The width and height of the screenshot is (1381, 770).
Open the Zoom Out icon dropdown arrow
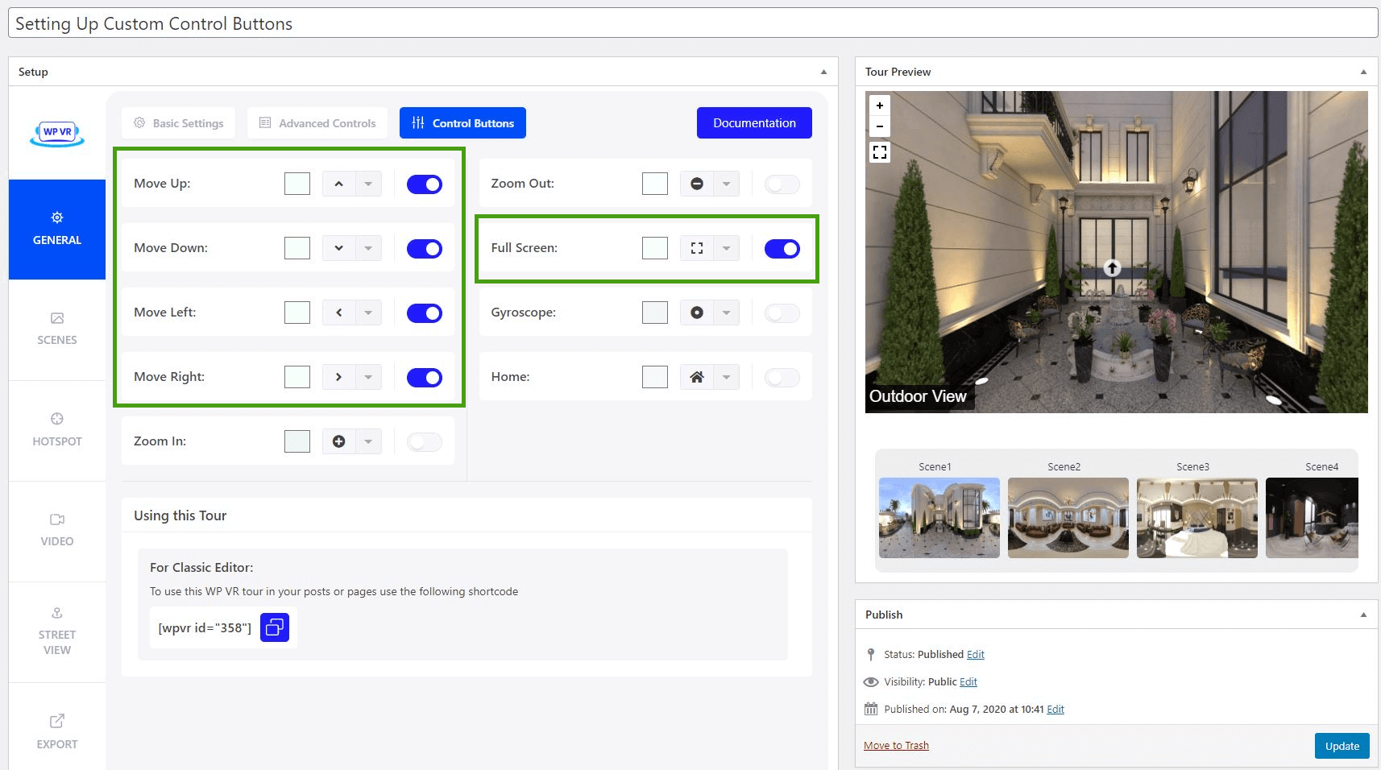pyautogui.click(x=726, y=184)
